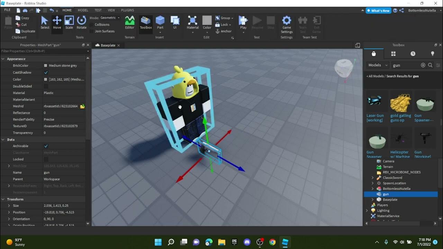Open Discord from the taskbar

247,242
